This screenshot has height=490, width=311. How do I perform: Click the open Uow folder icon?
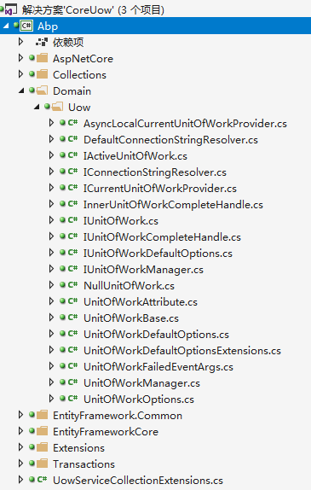(57, 107)
